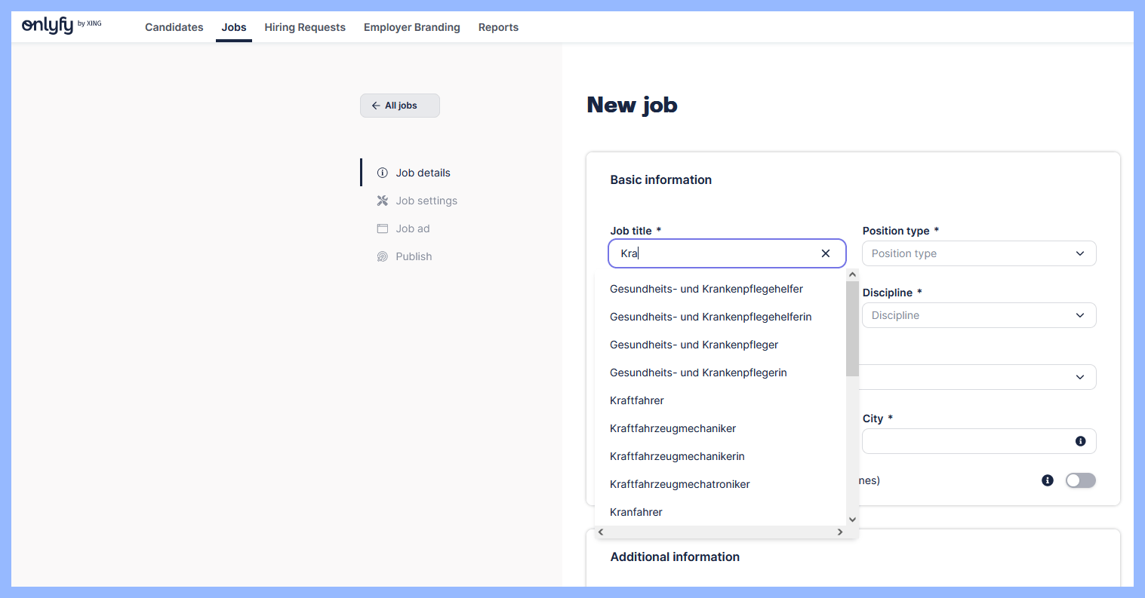Open the Hiring Requests section
1145x598 pixels.
[x=305, y=27]
